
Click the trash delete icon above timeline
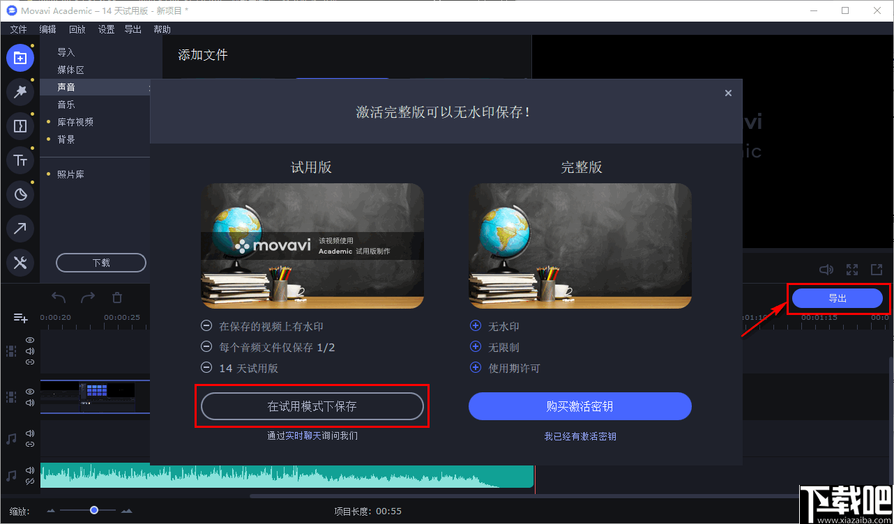coord(116,297)
